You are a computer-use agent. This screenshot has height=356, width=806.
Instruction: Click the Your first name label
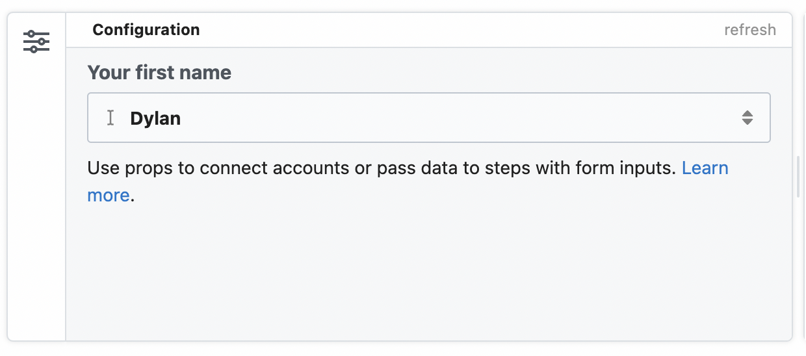[159, 72]
